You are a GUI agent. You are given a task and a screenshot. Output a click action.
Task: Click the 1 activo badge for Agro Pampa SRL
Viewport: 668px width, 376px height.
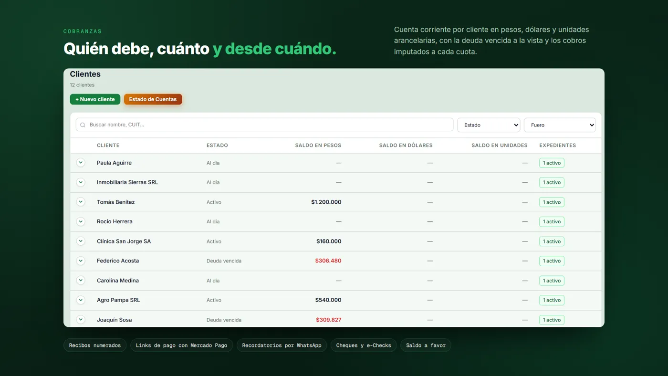tap(552, 300)
